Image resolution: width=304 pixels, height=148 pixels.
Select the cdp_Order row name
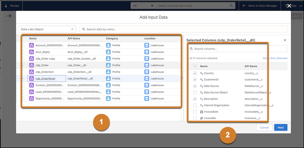point(42,65)
